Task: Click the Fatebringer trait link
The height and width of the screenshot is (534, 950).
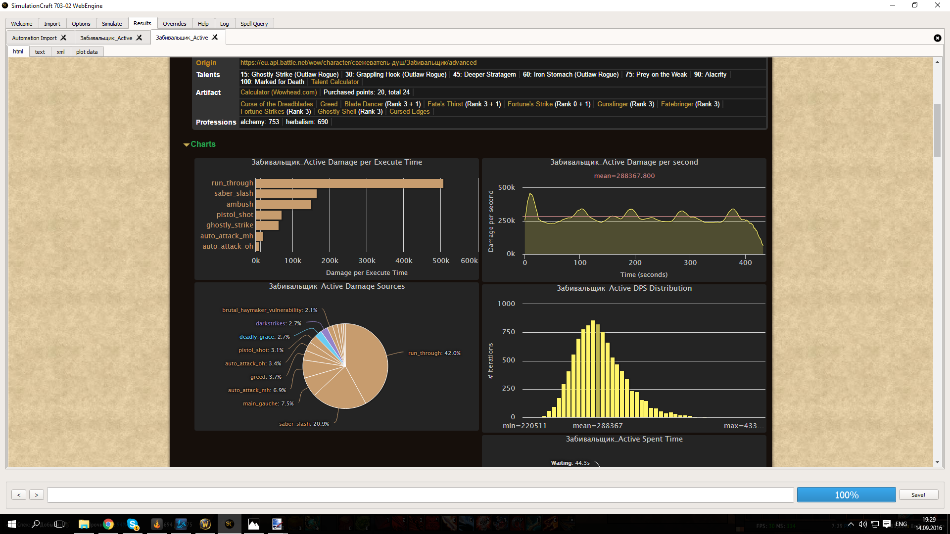Action: [x=677, y=104]
